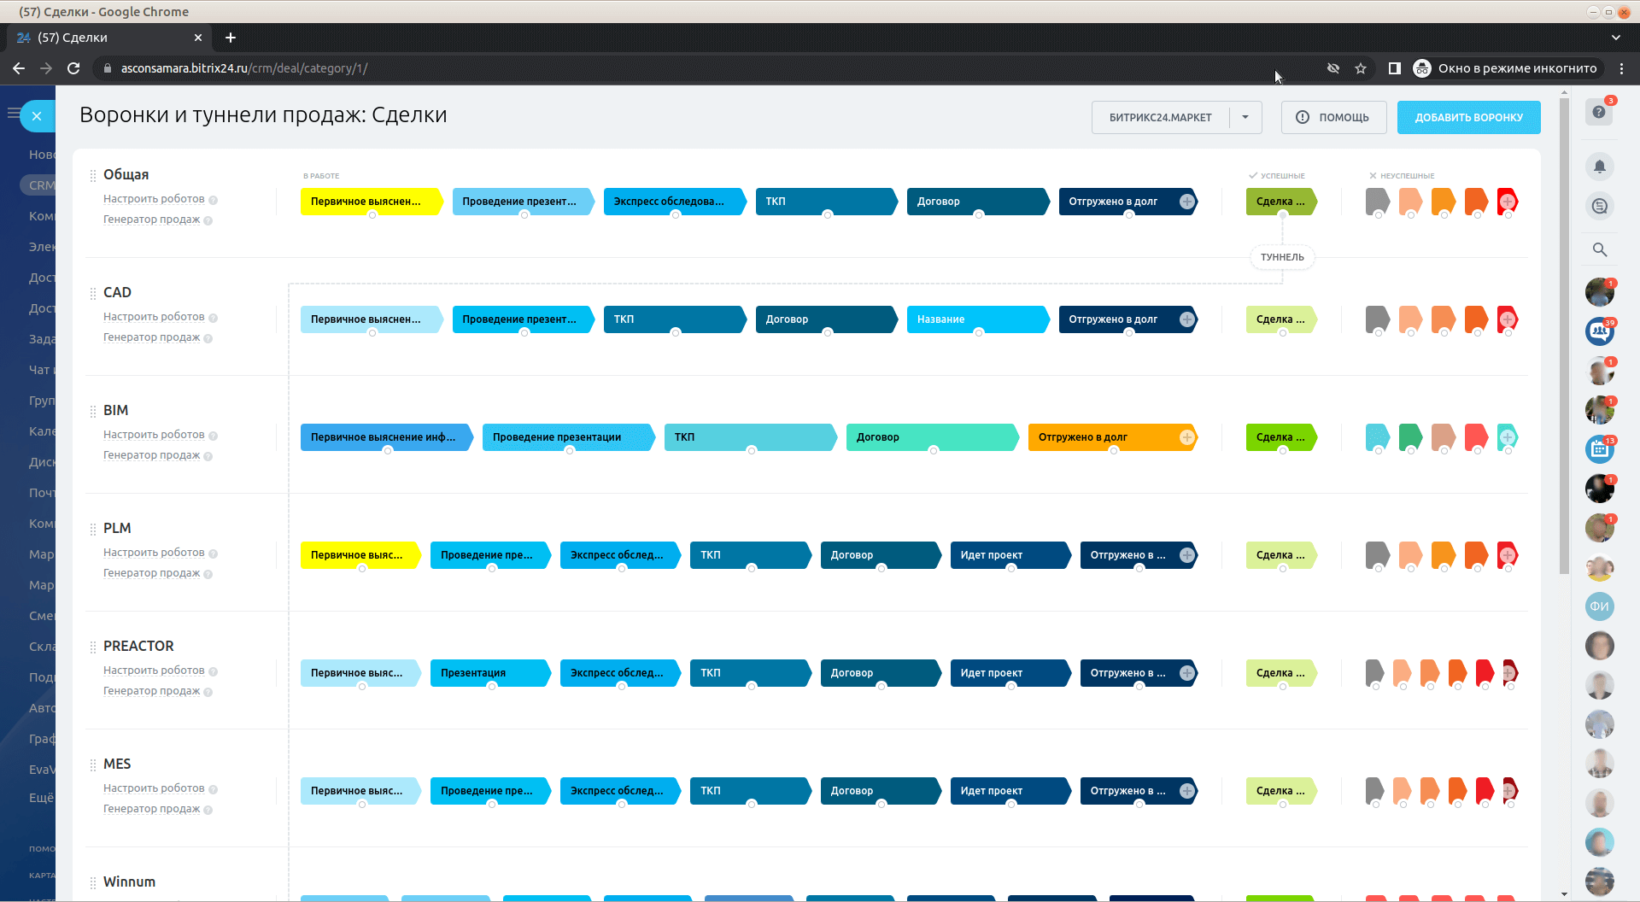
Task: Select the Экспресс обследова... stage in Общая
Action: (675, 202)
